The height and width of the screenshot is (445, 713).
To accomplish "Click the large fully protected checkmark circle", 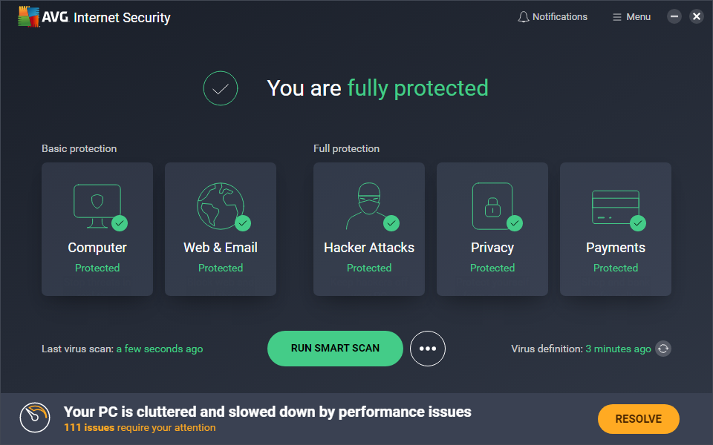I will (221, 88).
